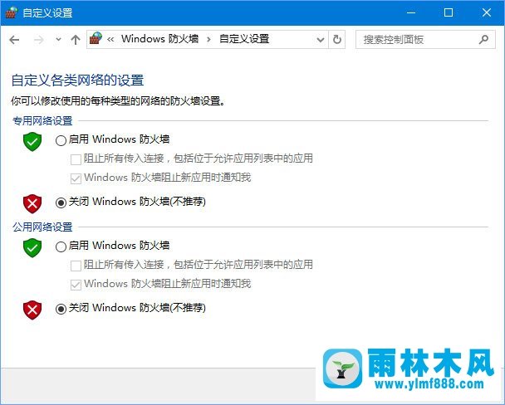Toggle the public network 防火墙阻止新应用时通知我 checkbox
The width and height of the screenshot is (505, 405).
click(x=76, y=284)
